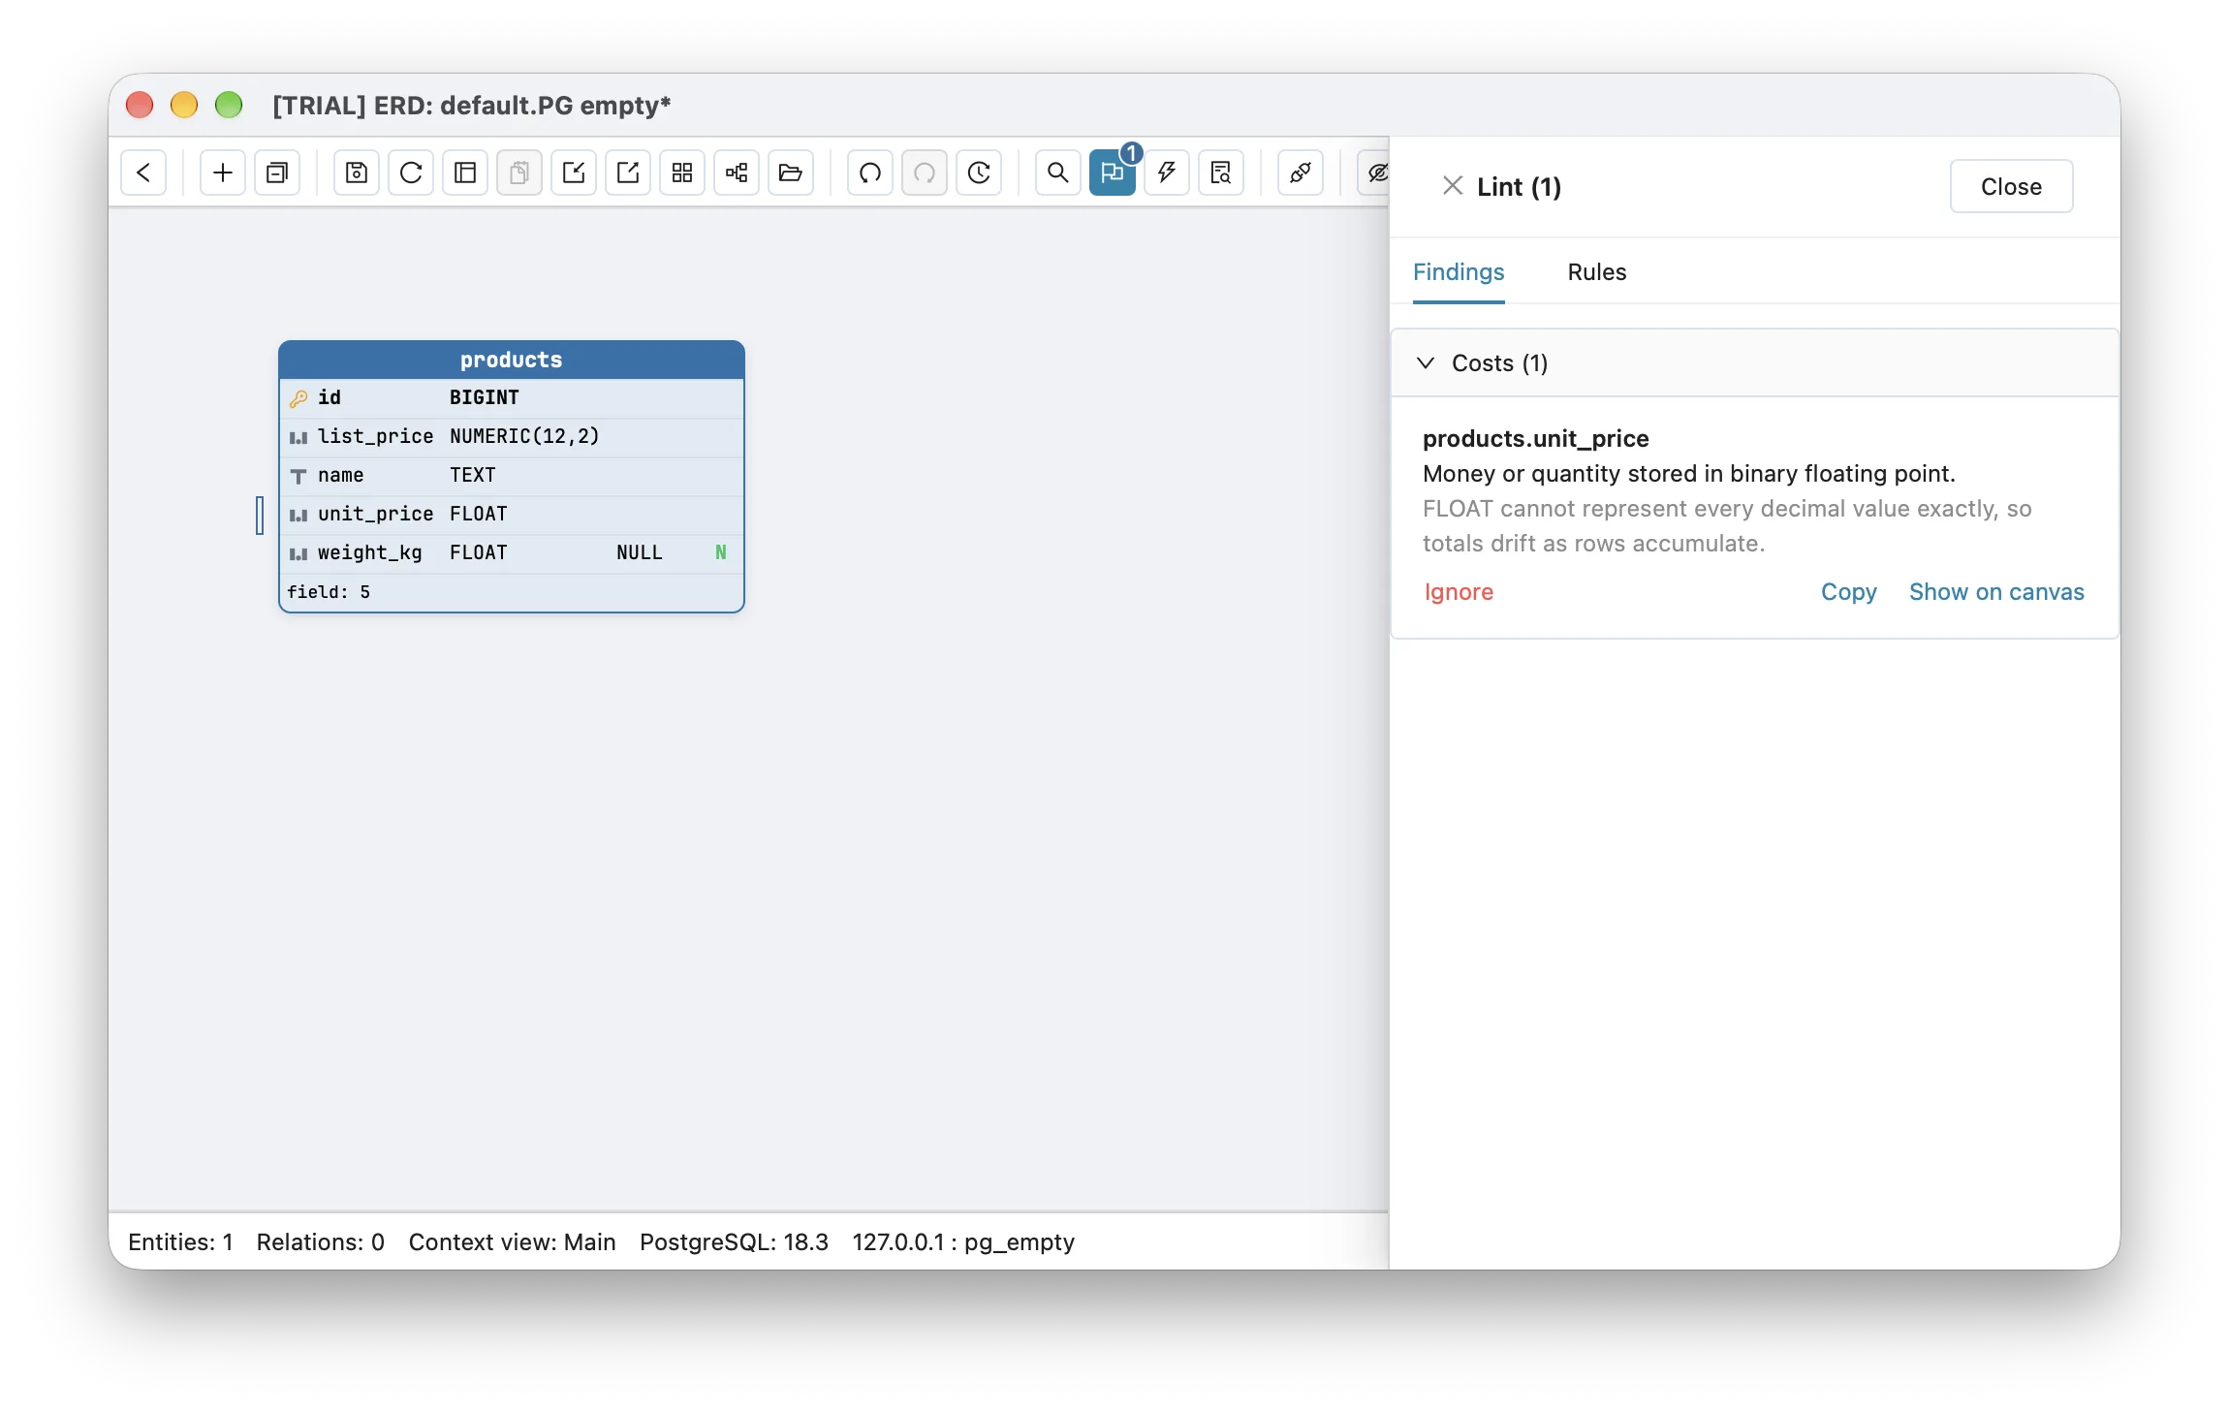Select the name TEXT row

click(x=512, y=476)
